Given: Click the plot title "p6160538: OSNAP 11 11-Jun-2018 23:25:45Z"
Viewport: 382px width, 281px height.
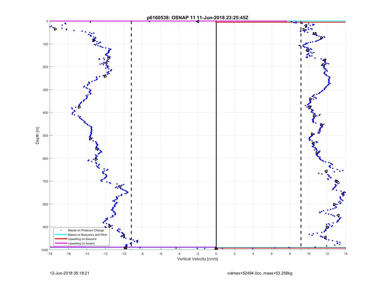Looking at the screenshot, I should pyautogui.click(x=197, y=18).
